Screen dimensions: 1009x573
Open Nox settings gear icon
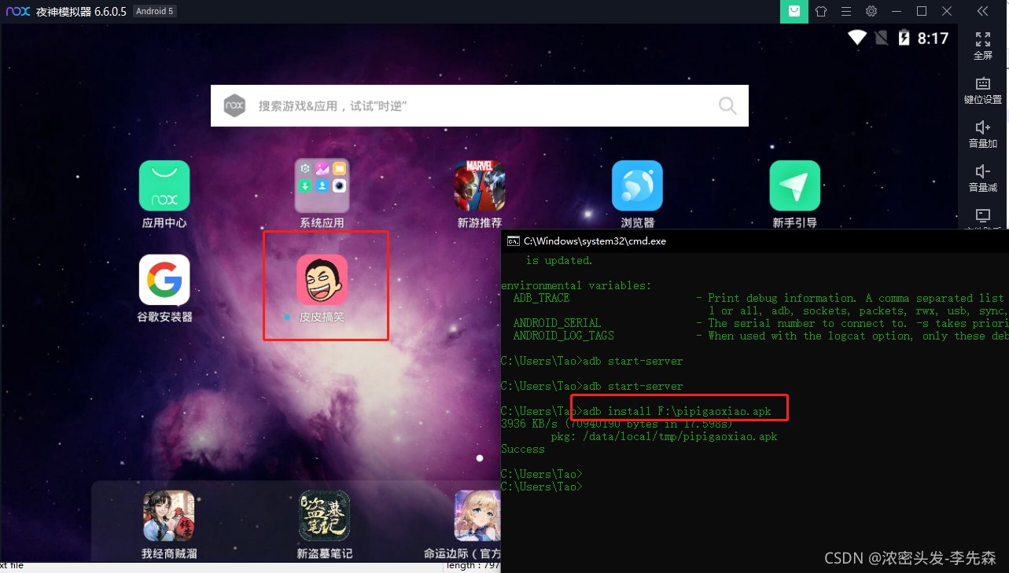[x=871, y=11]
